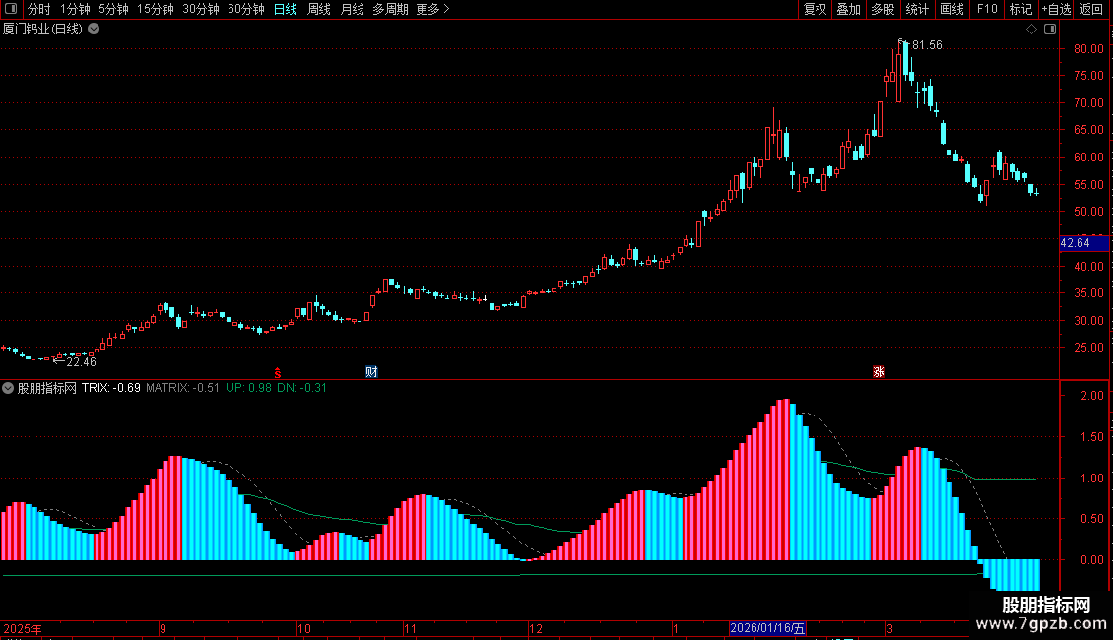Click the TRIX: -0.69 value
1113x640 pixels.
tap(110, 388)
